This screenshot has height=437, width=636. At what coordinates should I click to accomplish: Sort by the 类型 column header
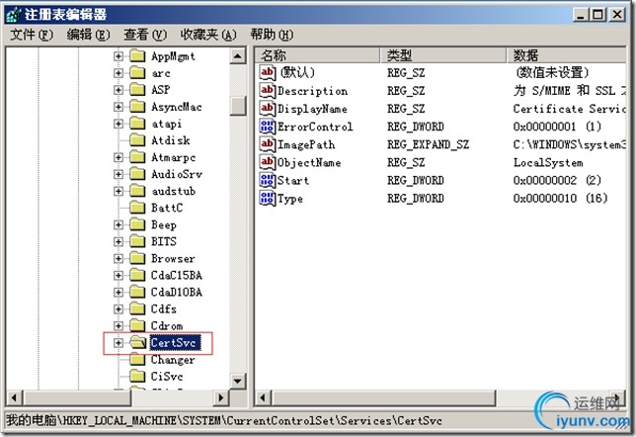(443, 55)
